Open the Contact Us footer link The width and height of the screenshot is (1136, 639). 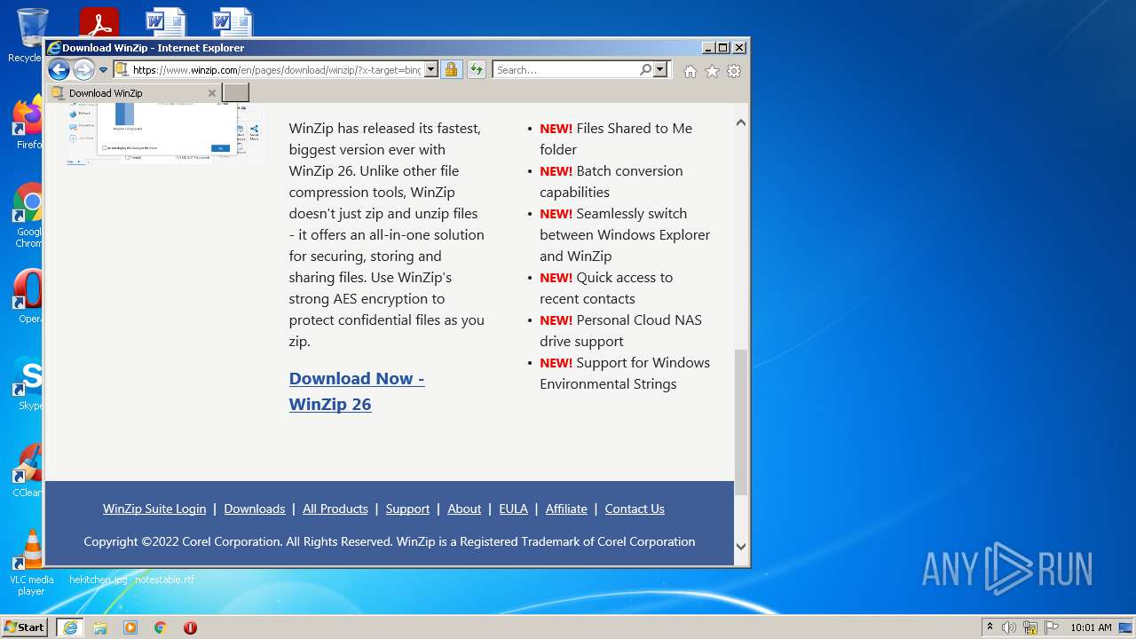click(635, 509)
